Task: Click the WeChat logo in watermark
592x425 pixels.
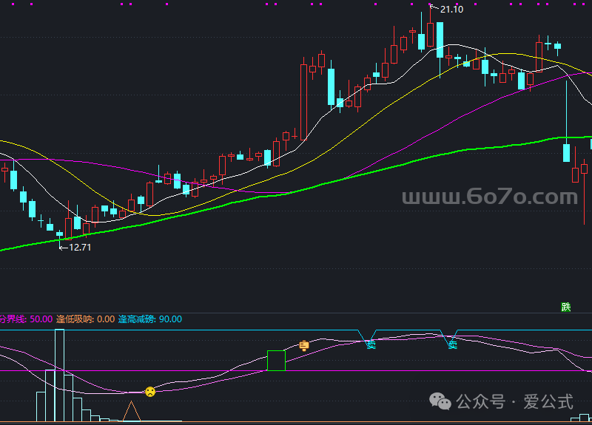Action: (443, 401)
